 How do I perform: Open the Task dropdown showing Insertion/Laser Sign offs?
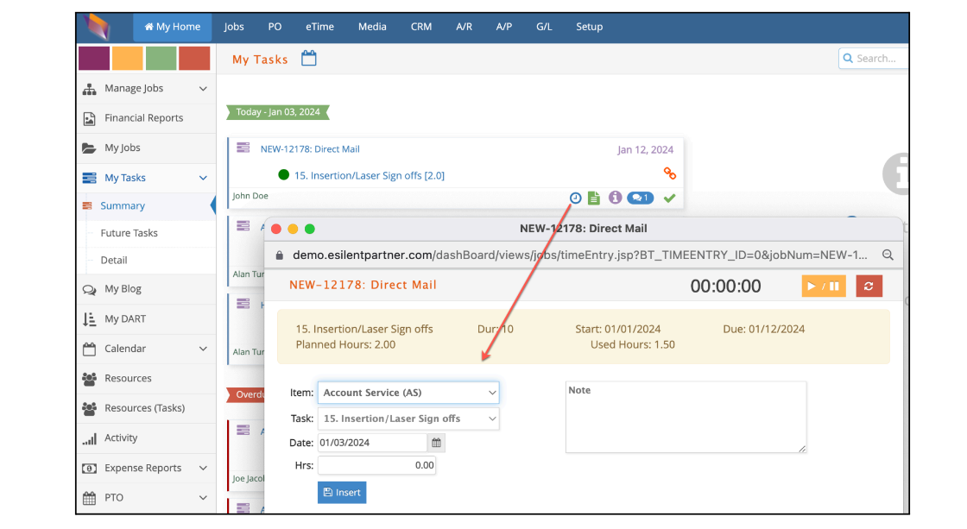[x=408, y=419]
